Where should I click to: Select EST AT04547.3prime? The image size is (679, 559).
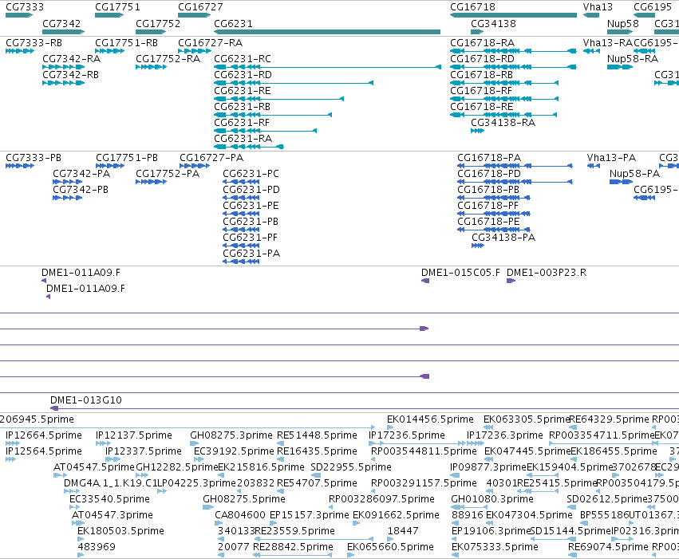pos(113,515)
